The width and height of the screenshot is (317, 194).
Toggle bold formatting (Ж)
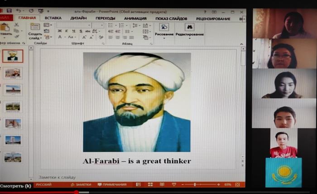tap(60, 31)
